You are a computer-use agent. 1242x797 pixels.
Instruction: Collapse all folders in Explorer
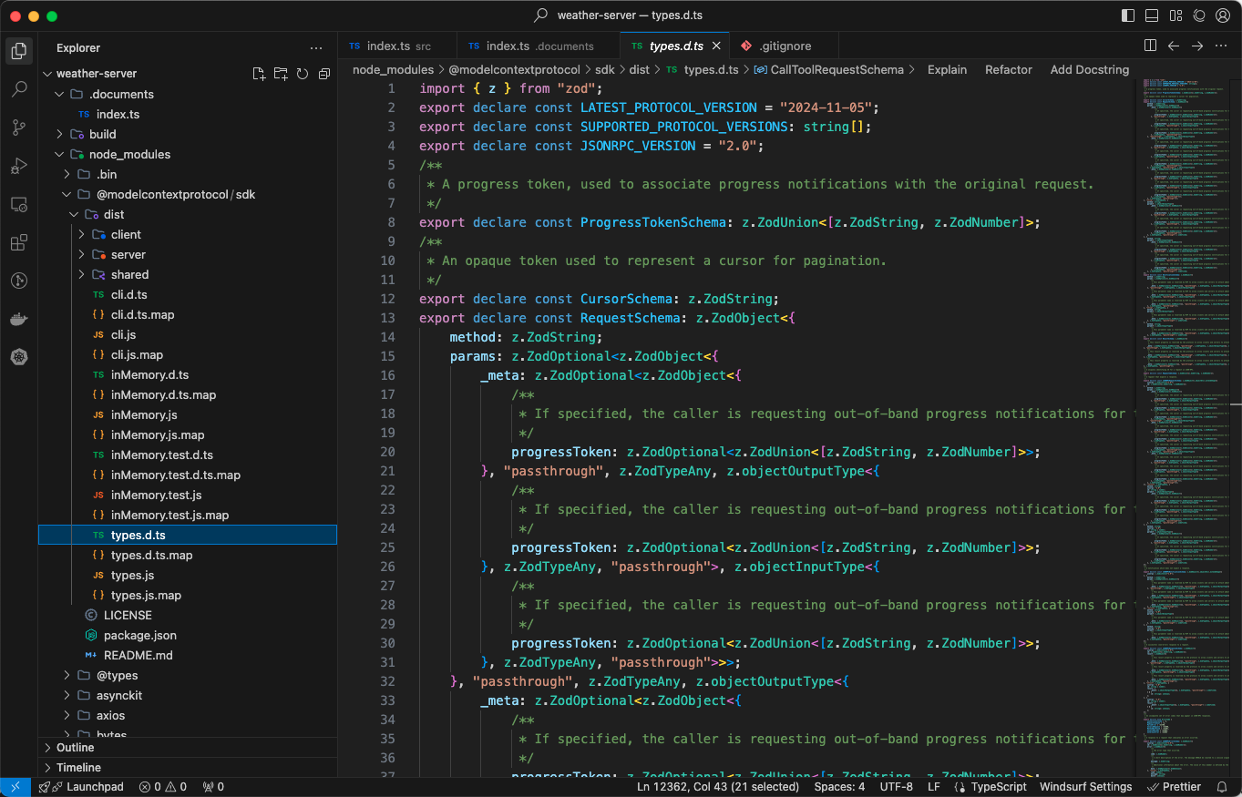click(x=323, y=74)
